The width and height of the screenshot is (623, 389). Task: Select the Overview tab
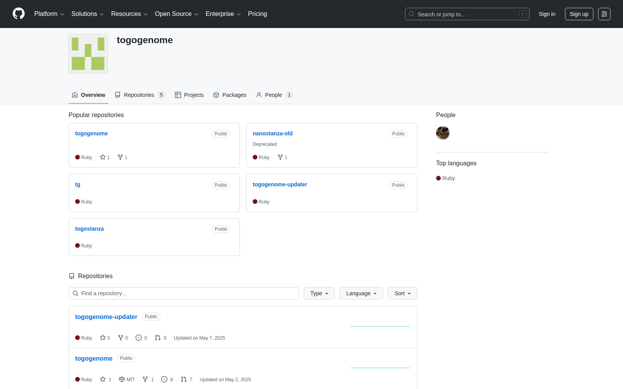tap(88, 95)
